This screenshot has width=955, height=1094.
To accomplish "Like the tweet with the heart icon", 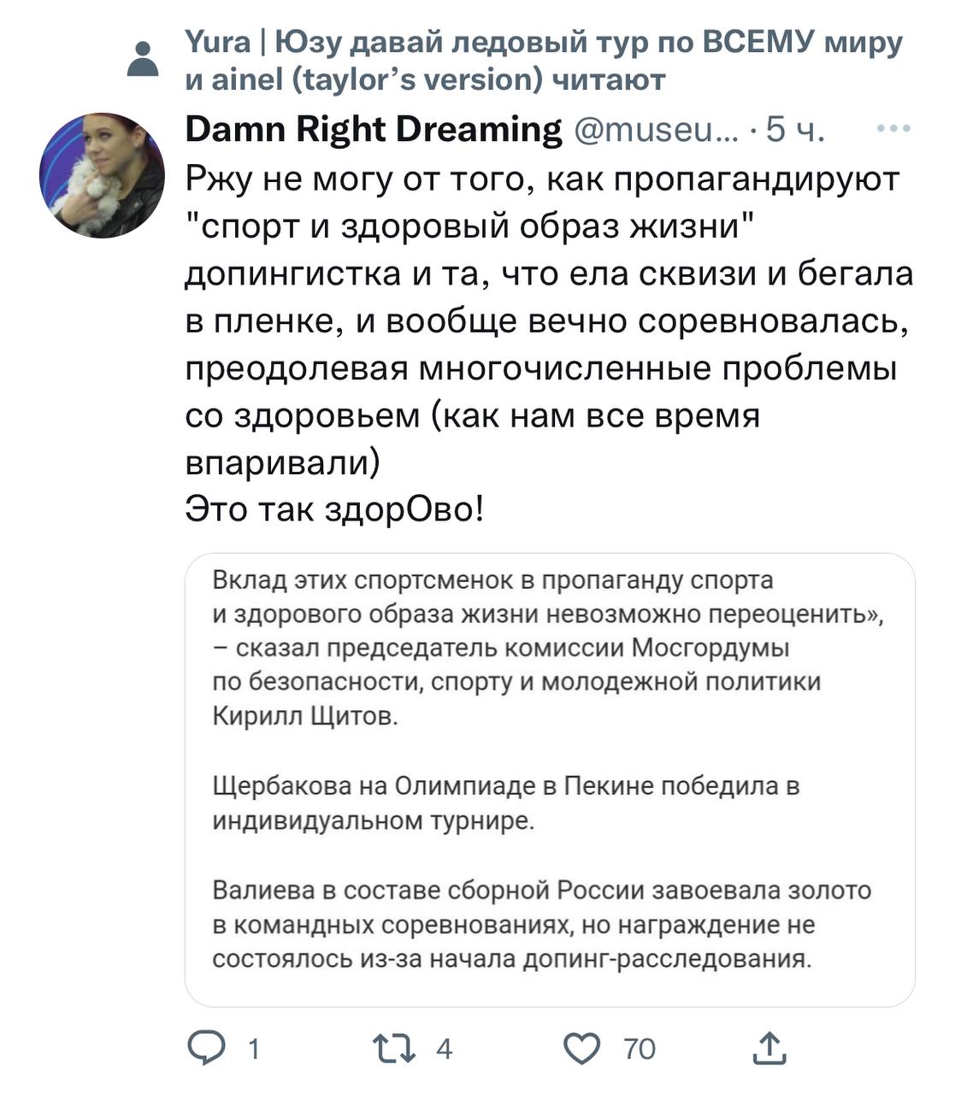I will pos(584,1048).
